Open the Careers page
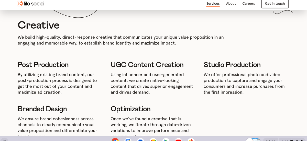 (248, 4)
